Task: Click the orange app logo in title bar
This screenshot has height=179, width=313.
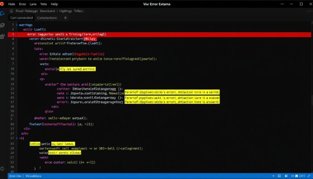Action: click(2, 4)
